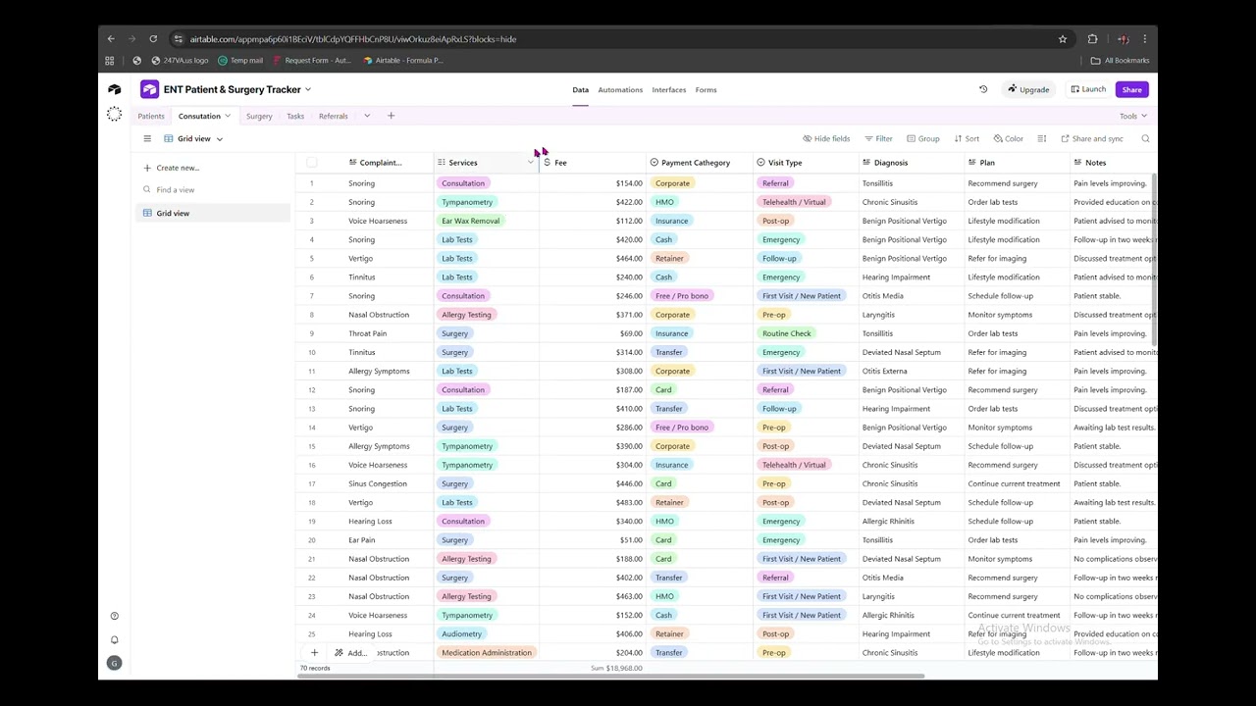Click the search magnifier icon in toolbar
Image resolution: width=1256 pixels, height=706 pixels.
(1145, 138)
